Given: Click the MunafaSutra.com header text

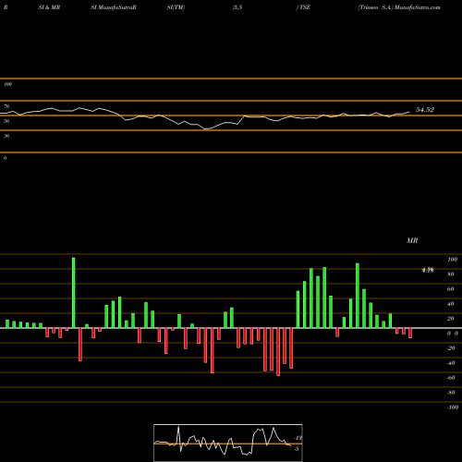Looking at the screenshot, I should [x=418, y=7].
